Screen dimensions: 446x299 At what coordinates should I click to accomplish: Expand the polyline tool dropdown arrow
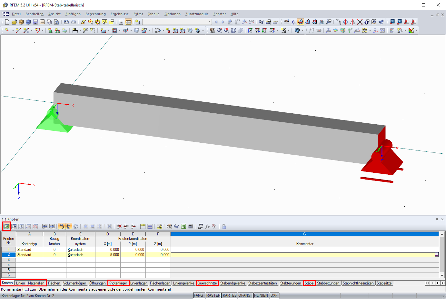click(x=43, y=30)
